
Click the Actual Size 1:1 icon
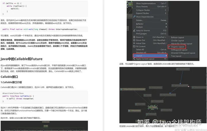click(134, 43)
